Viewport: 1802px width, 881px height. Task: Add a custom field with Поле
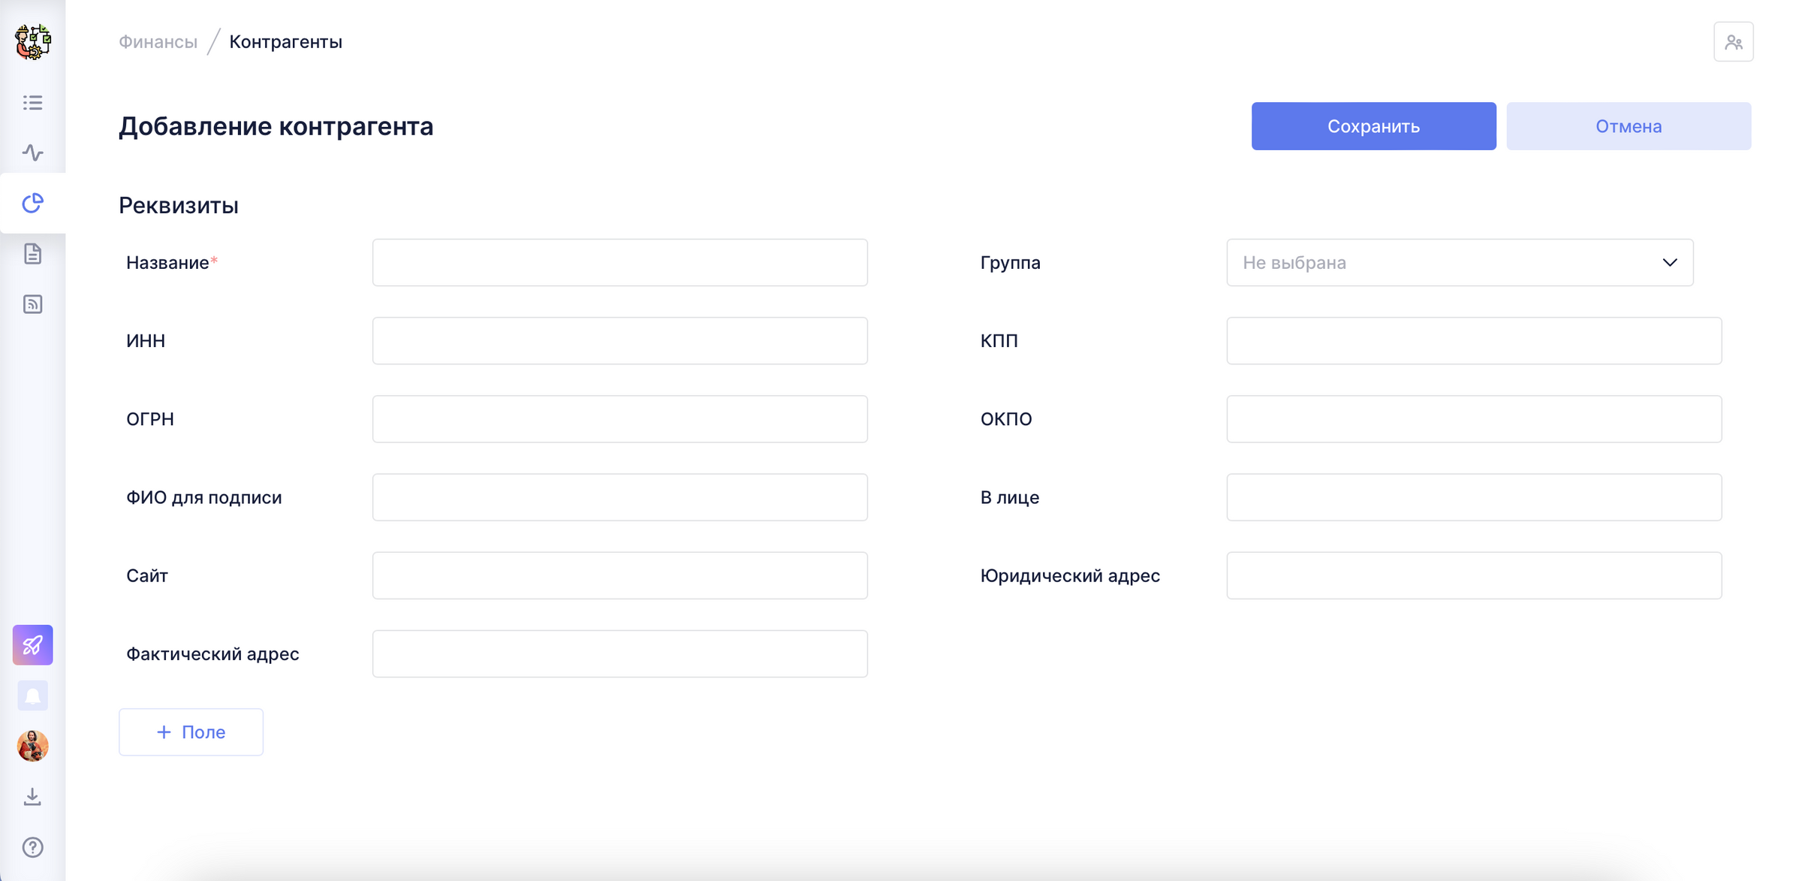click(x=191, y=732)
